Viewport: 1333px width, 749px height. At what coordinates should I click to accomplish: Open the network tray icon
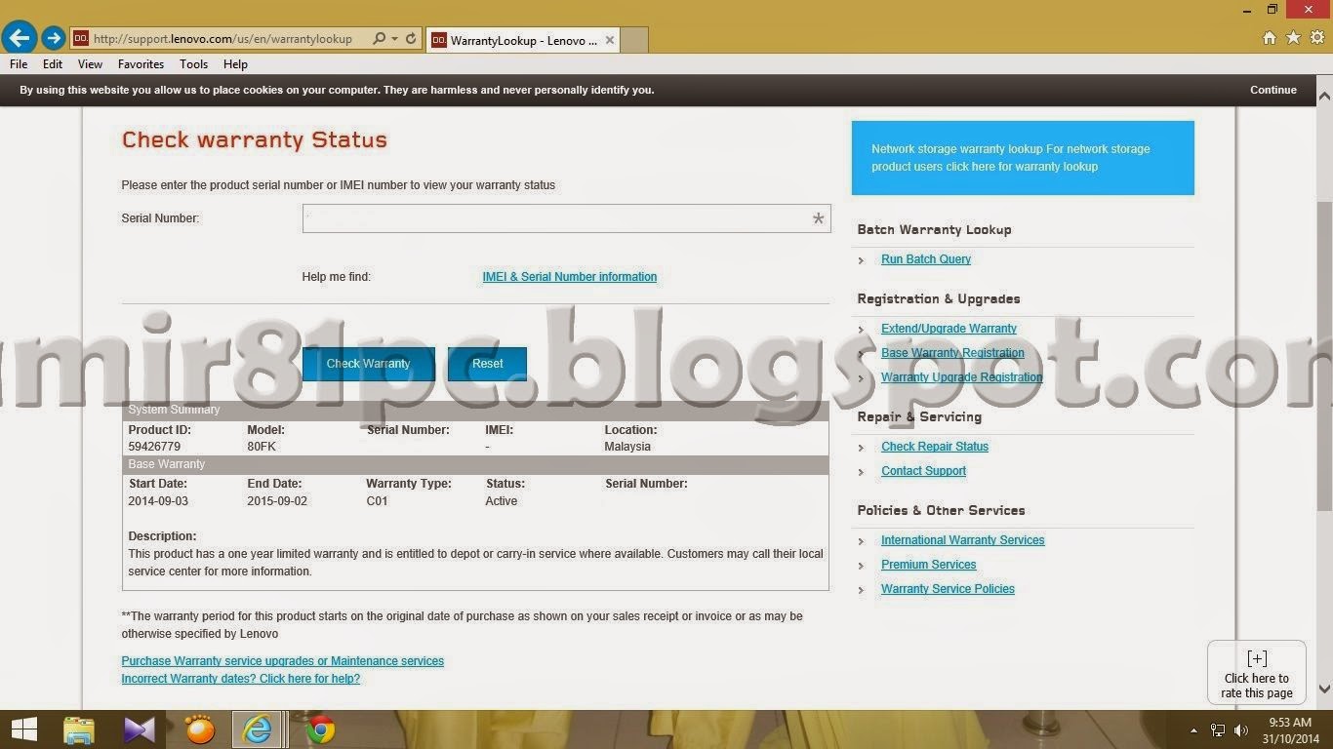pos(1218,730)
